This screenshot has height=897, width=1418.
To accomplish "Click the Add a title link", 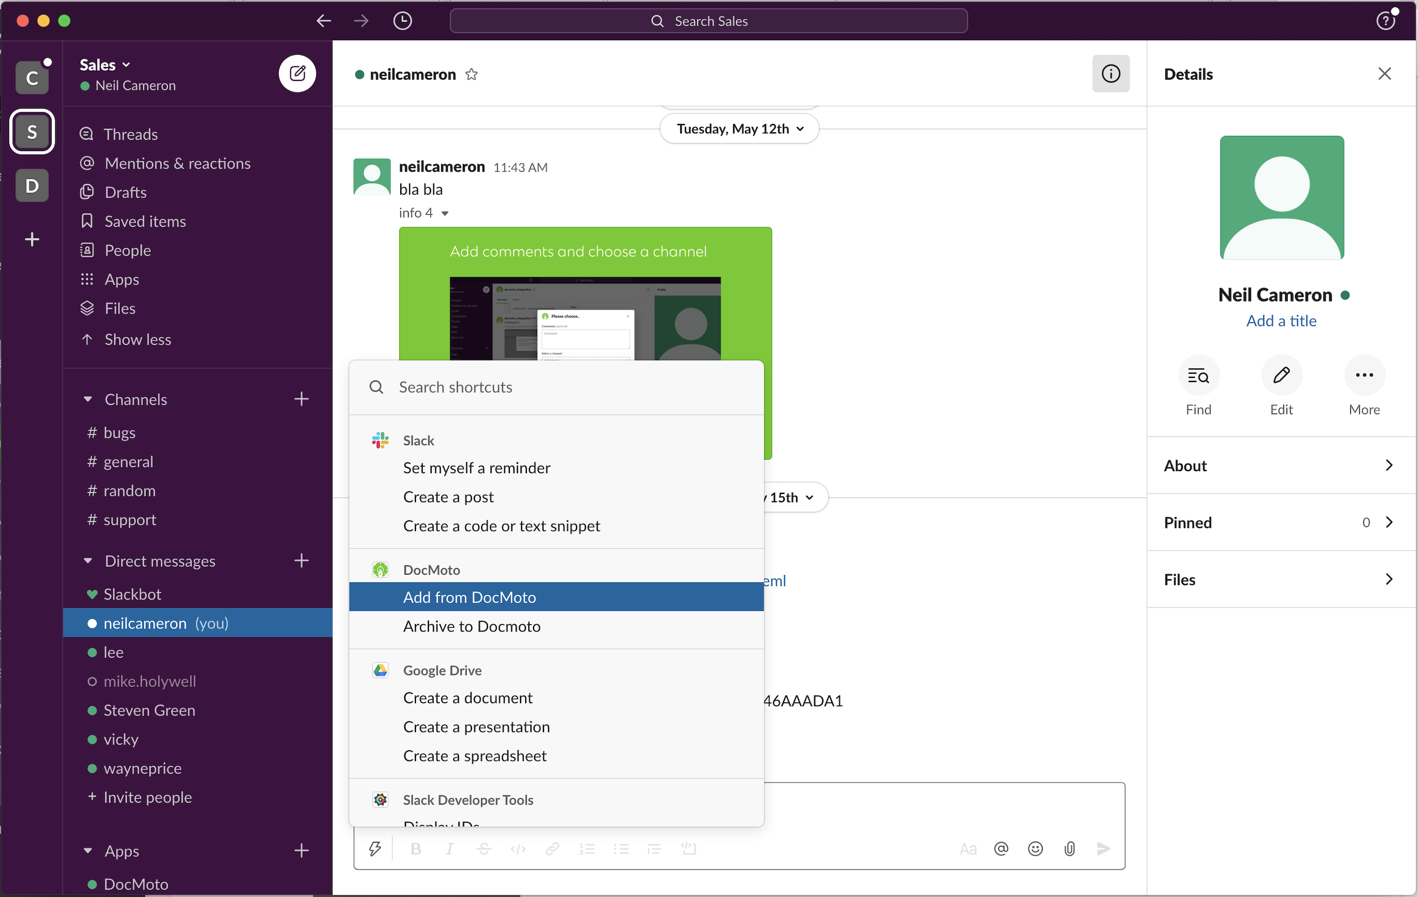I will click(x=1281, y=321).
